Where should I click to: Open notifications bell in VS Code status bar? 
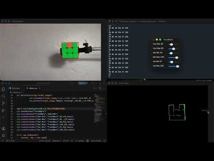pyautogui.click(x=105, y=141)
